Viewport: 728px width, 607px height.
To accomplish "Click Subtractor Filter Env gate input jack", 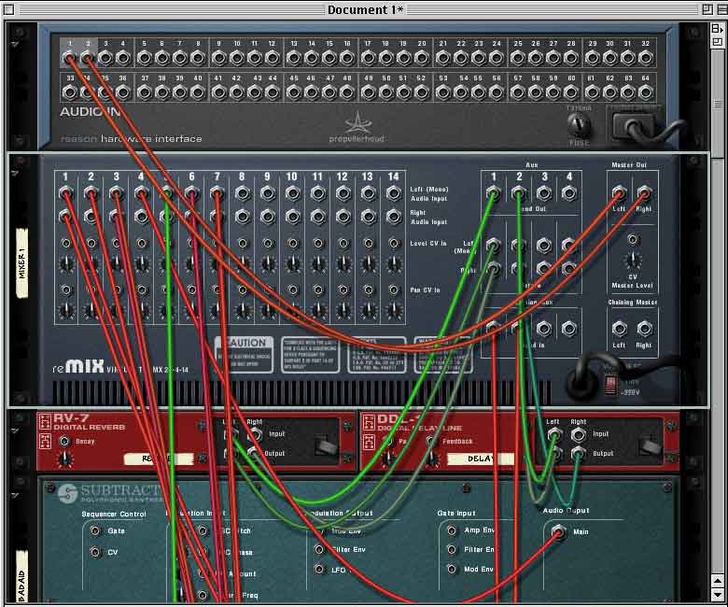I will pos(452,549).
